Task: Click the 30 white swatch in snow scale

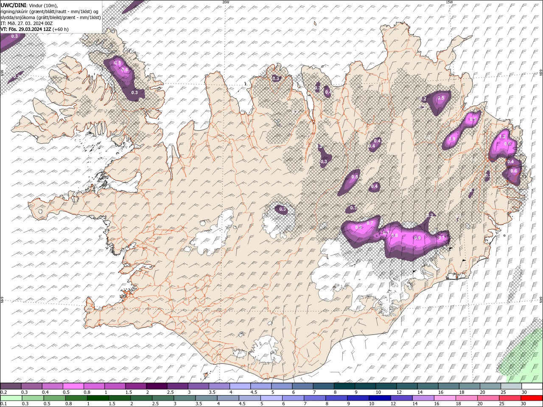Action: coord(532,386)
